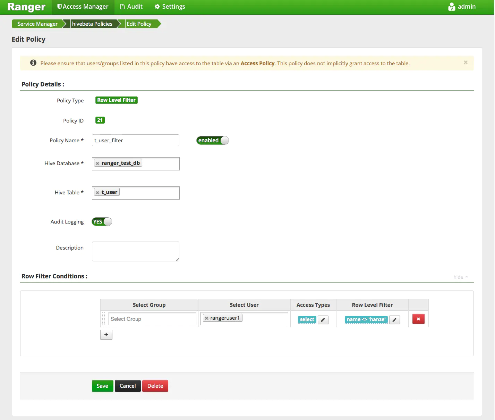Remove t_user tag from Hive Table

tap(97, 193)
